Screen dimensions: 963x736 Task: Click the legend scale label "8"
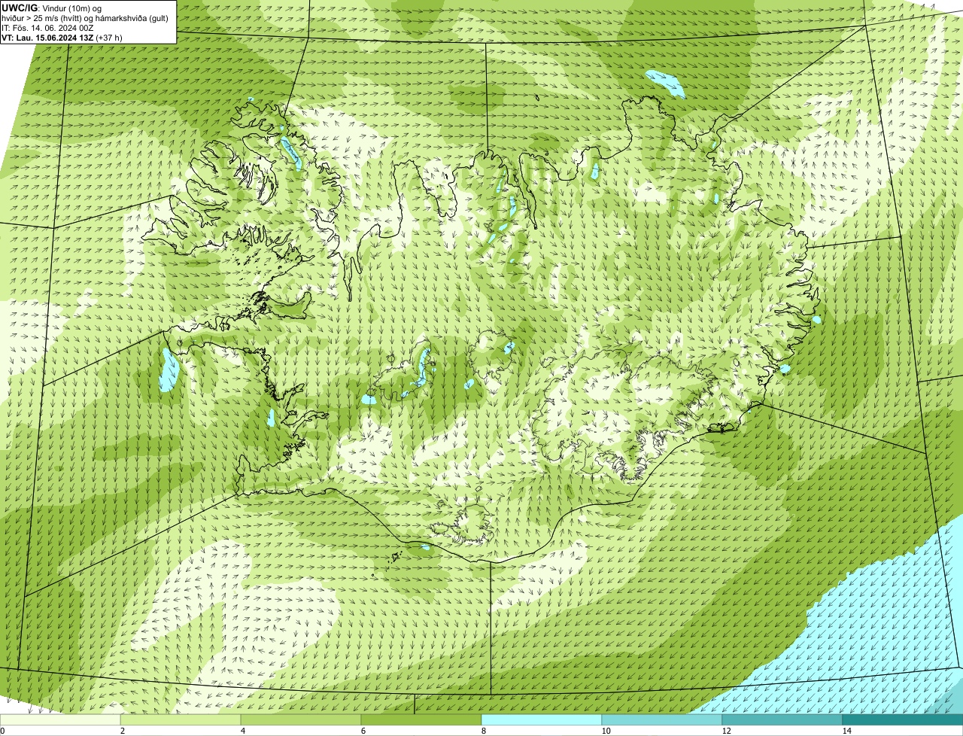[483, 731]
